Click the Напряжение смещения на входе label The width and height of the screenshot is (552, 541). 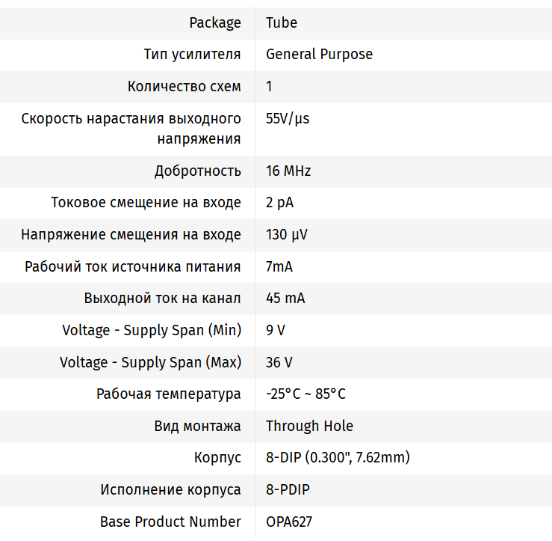point(131,234)
